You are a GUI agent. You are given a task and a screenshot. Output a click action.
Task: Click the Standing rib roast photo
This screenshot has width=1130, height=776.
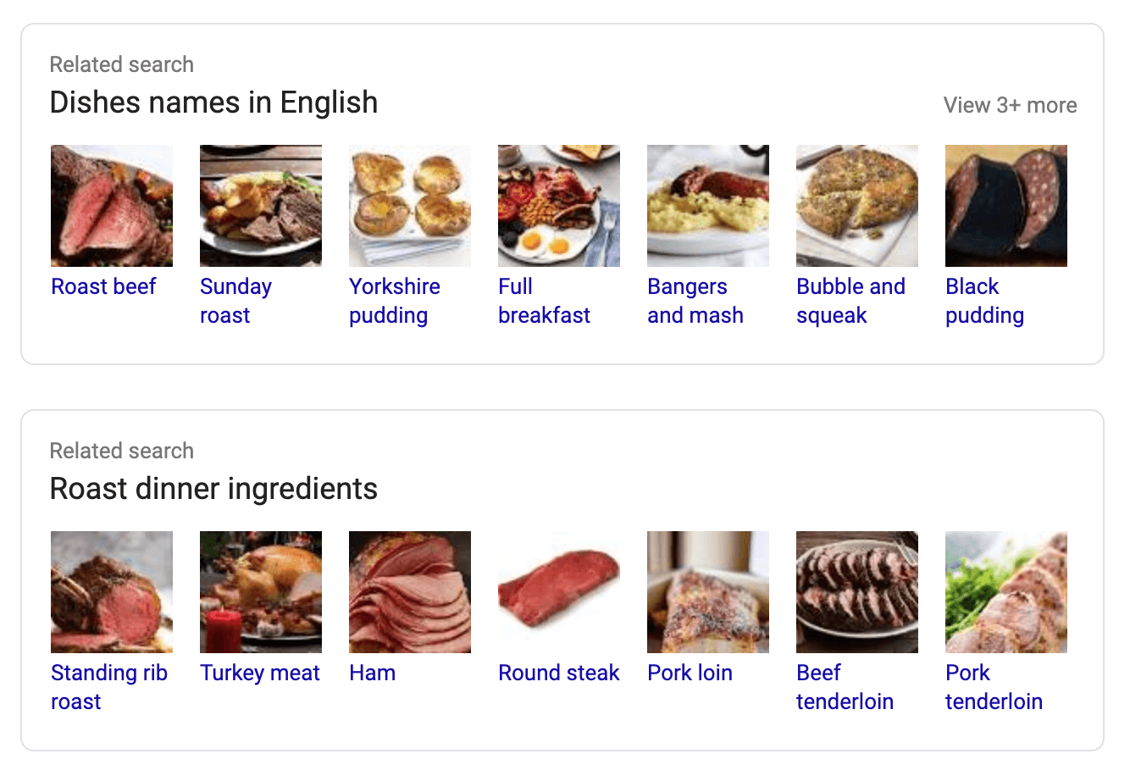pyautogui.click(x=112, y=592)
